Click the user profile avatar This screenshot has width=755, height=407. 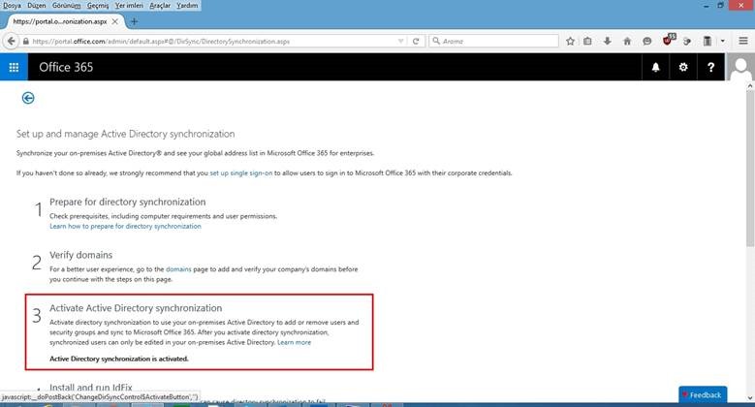pyautogui.click(x=739, y=67)
